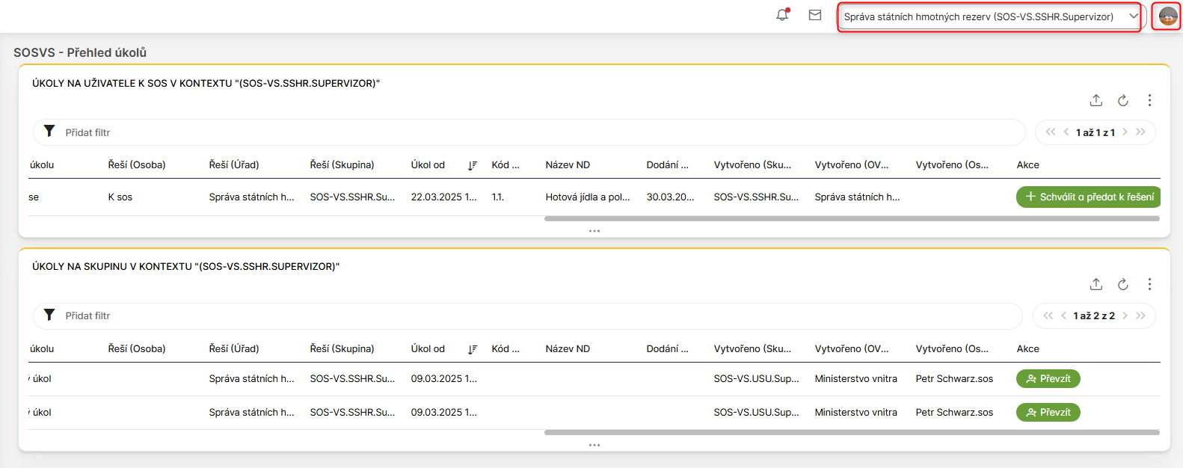Click 'Schválit a předat k řešení' button
Viewport: 1183px width, 468px height.
tap(1089, 197)
